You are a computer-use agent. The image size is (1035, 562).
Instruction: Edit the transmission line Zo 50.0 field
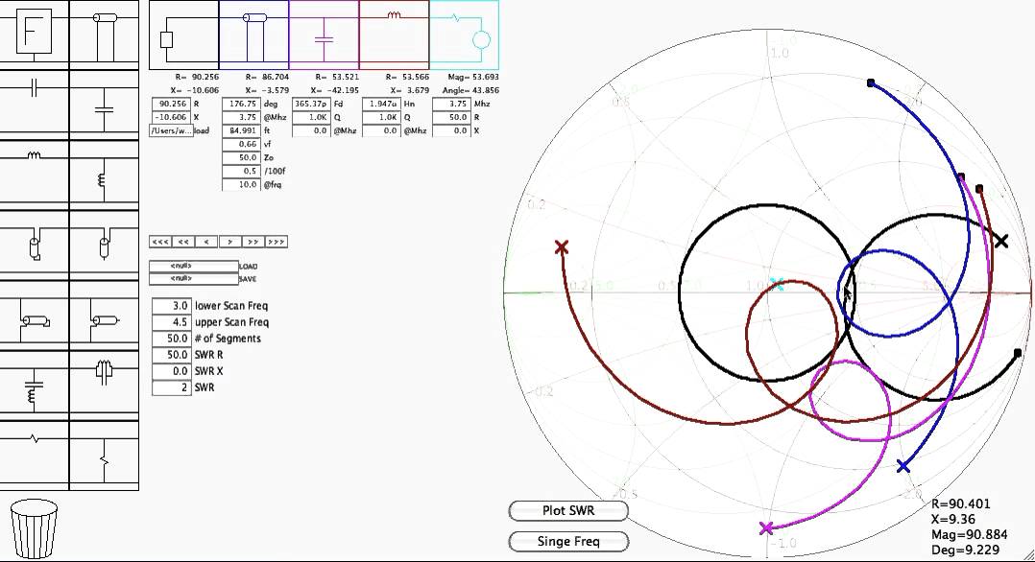pyautogui.click(x=242, y=157)
